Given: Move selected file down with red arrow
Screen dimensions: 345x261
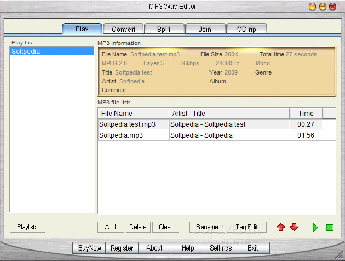Looking at the screenshot, I should tap(294, 227).
